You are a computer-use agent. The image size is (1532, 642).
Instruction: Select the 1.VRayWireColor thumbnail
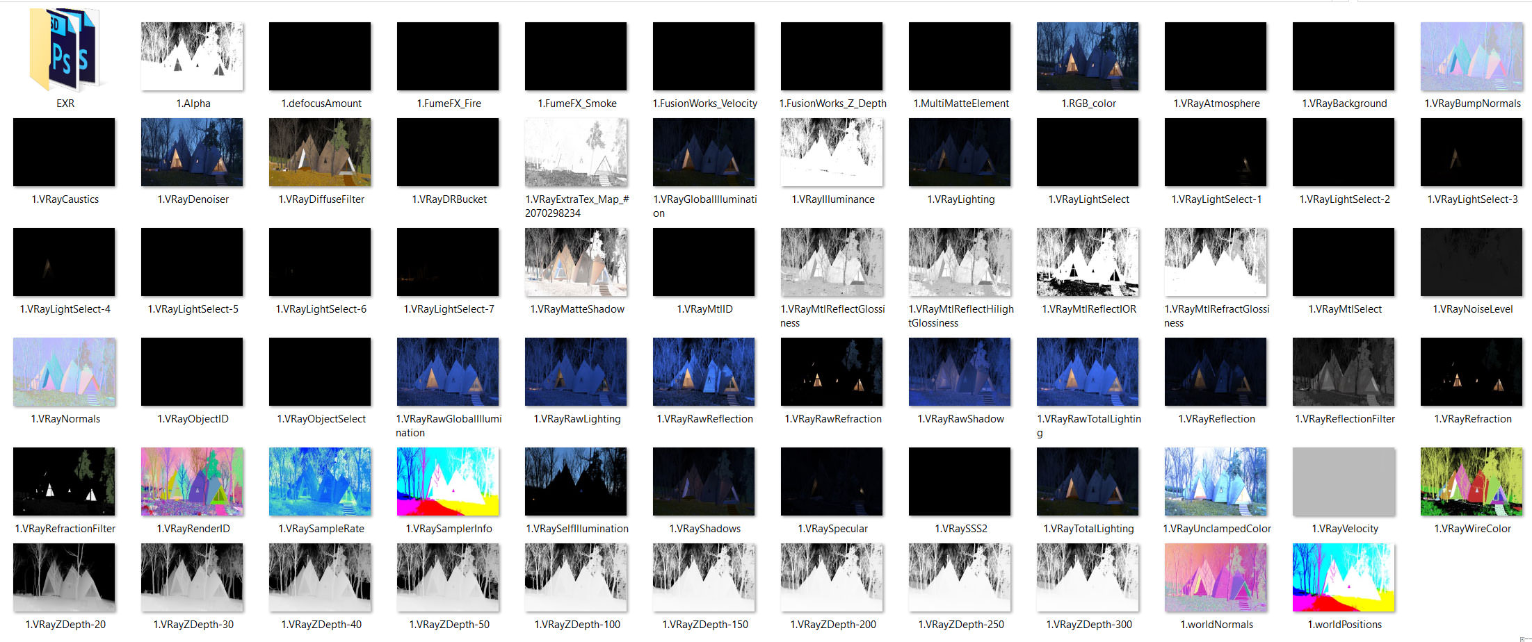pos(1471,481)
